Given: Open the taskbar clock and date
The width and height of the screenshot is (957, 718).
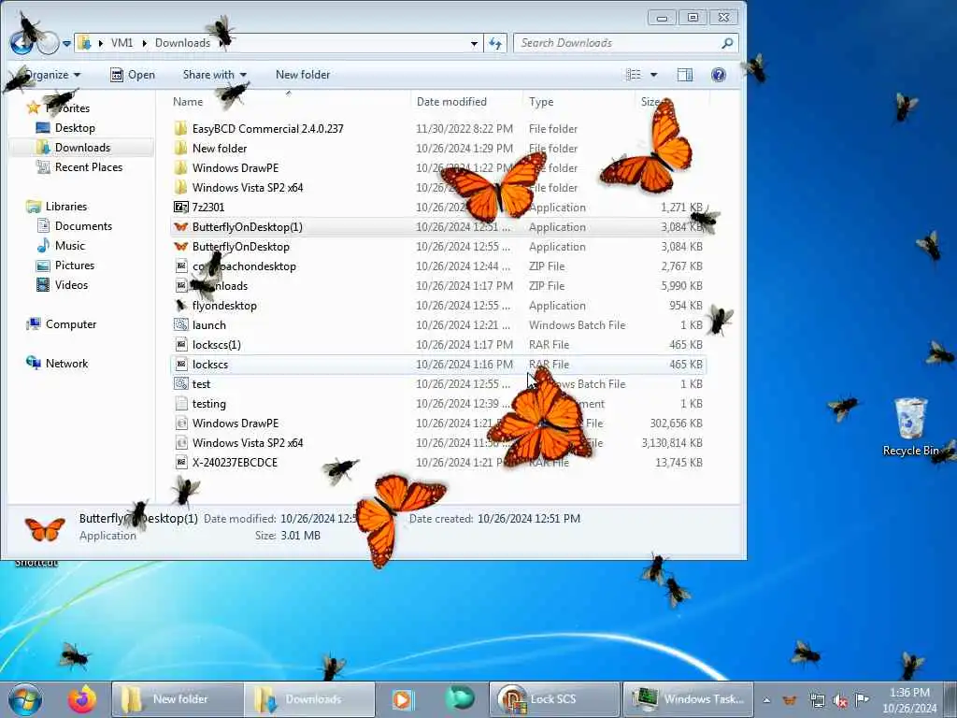Looking at the screenshot, I should coord(909,700).
